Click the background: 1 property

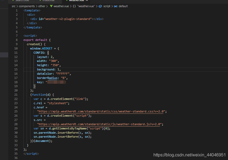(x=49, y=69)
